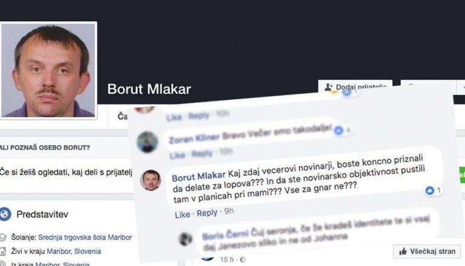Open Borut Mlakar's comment avatar
Image resolution: width=465 pixels, height=266 pixels.
[151, 180]
